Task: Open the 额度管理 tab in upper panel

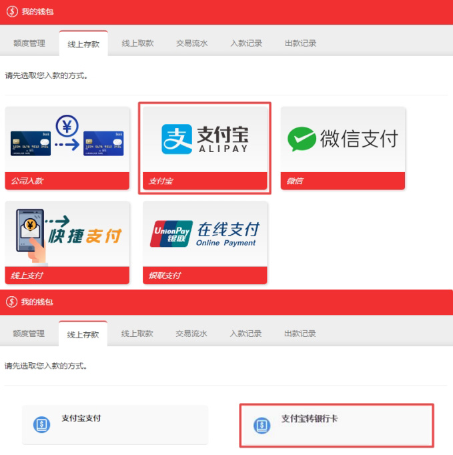Action: coord(29,43)
